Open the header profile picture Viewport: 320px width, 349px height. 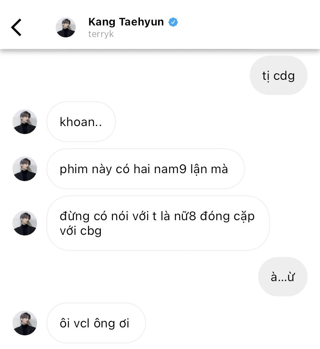coord(66,27)
